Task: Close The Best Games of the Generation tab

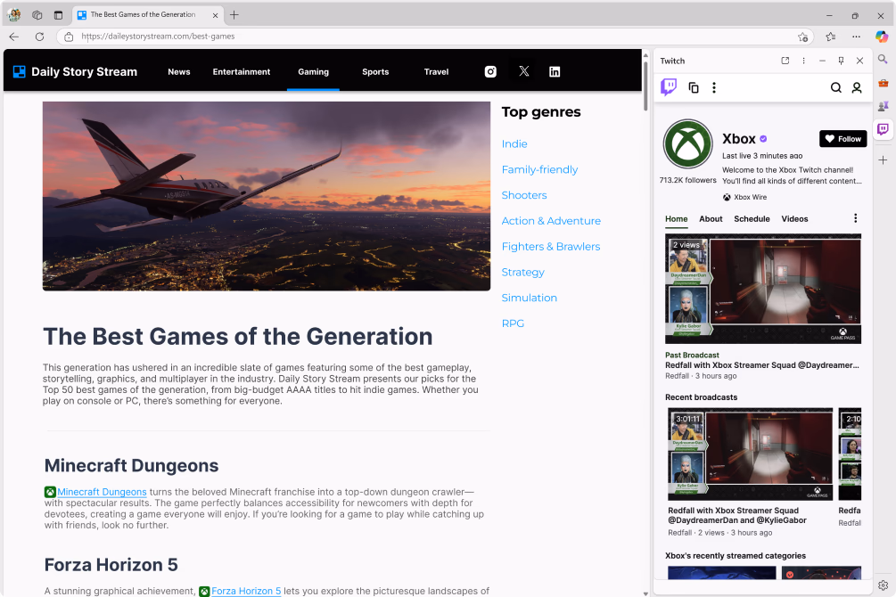Action: 216,15
